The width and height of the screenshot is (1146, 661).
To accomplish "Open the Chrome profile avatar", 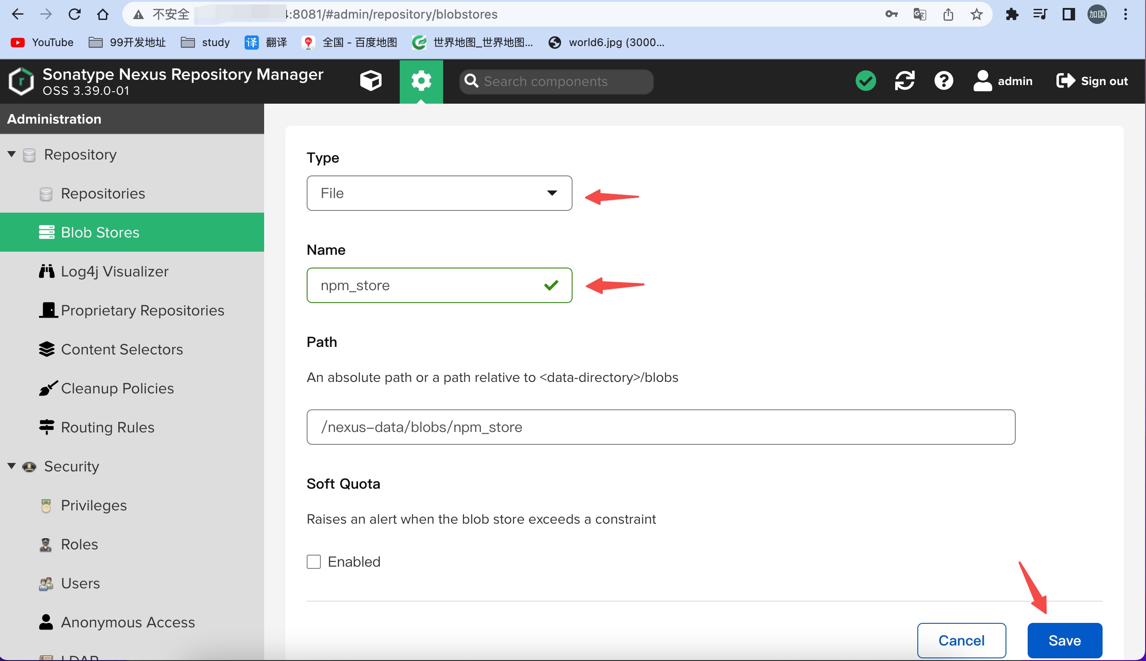I will click(x=1097, y=14).
